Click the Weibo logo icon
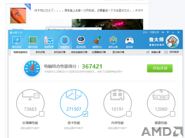This screenshot has height=138, width=185. pyautogui.click(x=148, y=52)
